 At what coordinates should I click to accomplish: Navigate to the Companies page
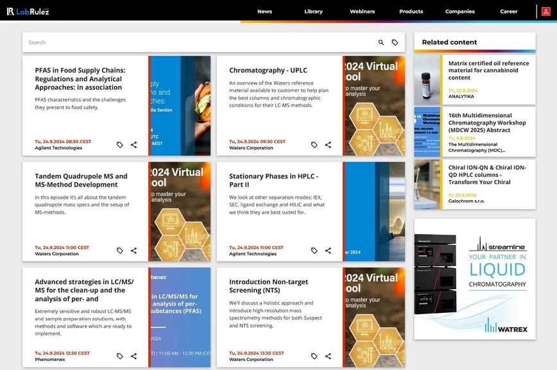[460, 12]
